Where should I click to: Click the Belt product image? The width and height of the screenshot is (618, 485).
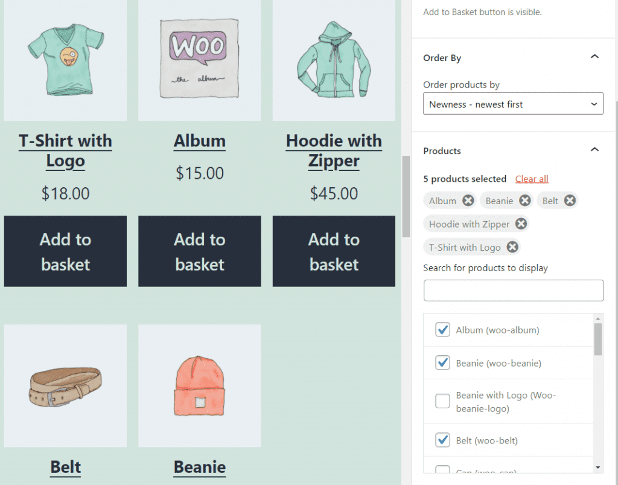[65, 385]
